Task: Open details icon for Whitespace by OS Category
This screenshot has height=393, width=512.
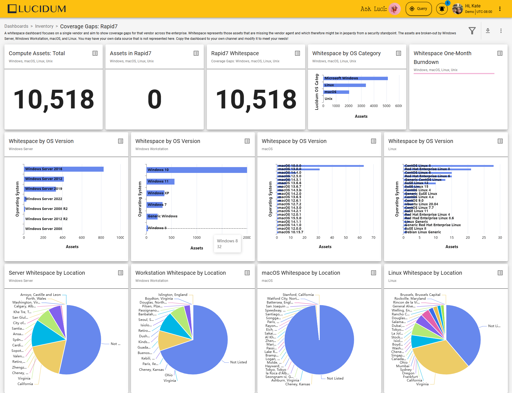Action: [x=399, y=53]
